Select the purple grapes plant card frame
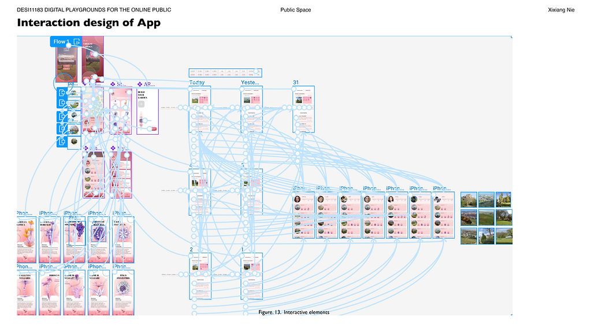 tap(75, 239)
